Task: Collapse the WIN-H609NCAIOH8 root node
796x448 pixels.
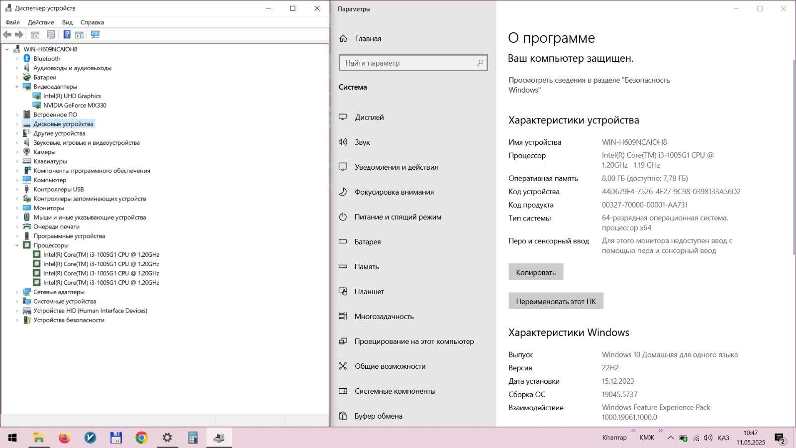Action: (x=7, y=49)
